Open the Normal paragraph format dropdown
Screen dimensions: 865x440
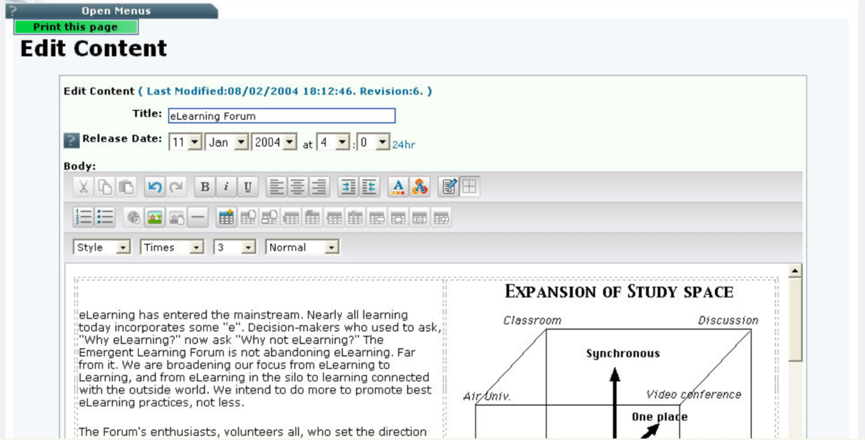pyautogui.click(x=302, y=247)
